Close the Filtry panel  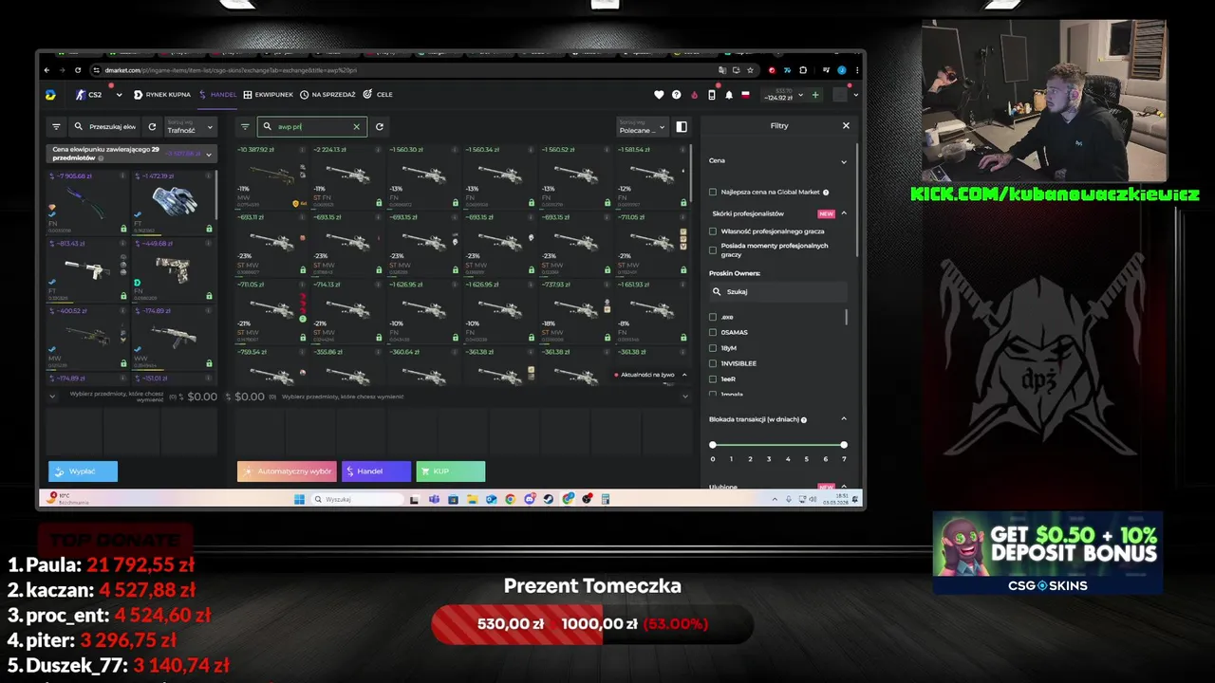[846, 125]
